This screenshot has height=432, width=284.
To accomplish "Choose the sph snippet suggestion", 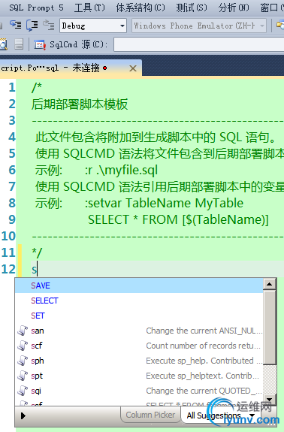I will (139, 361).
